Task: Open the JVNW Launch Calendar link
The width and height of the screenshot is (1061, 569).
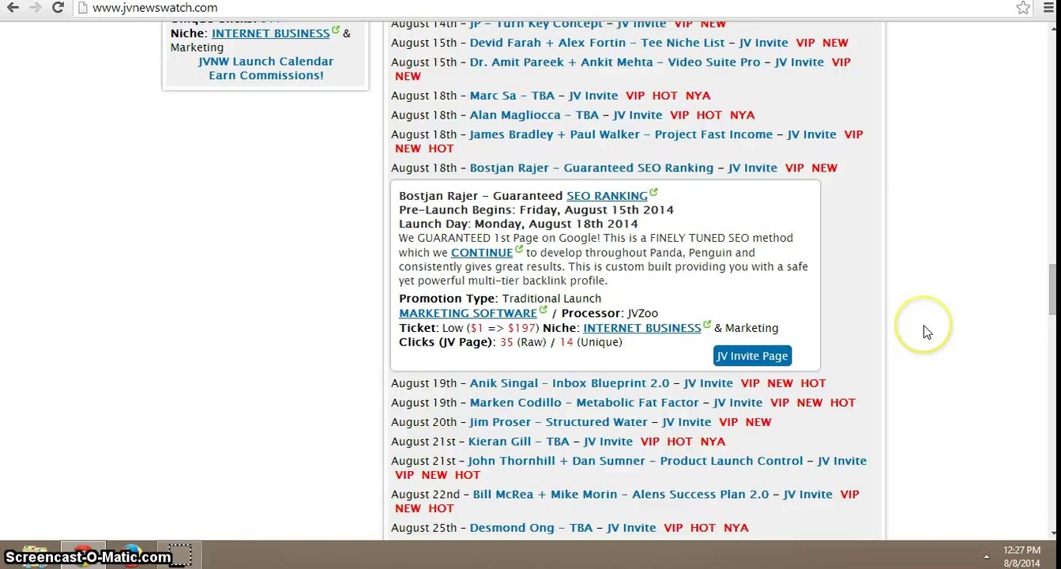Action: coord(265,62)
